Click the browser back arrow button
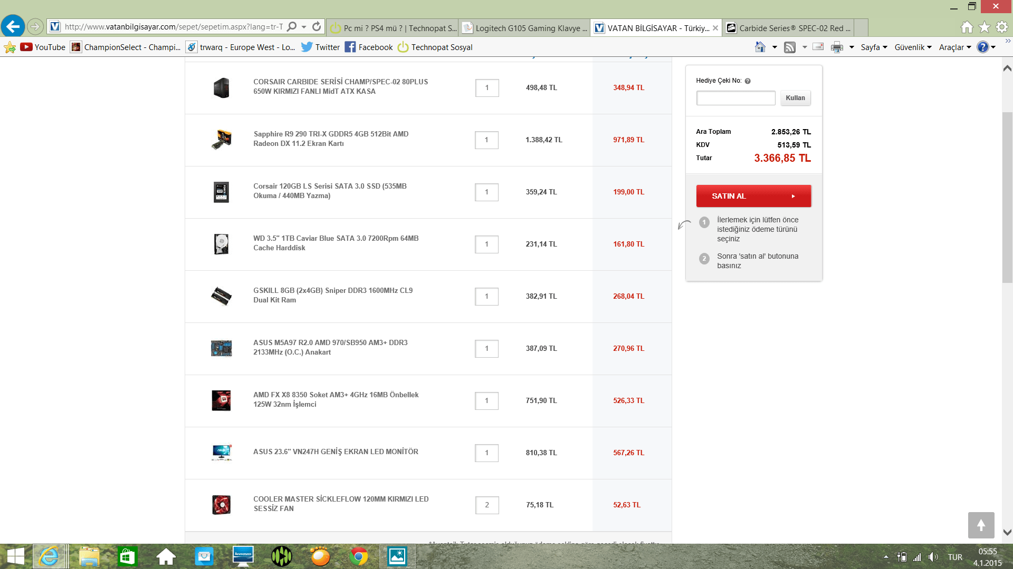This screenshot has width=1013, height=569. pos(13,26)
